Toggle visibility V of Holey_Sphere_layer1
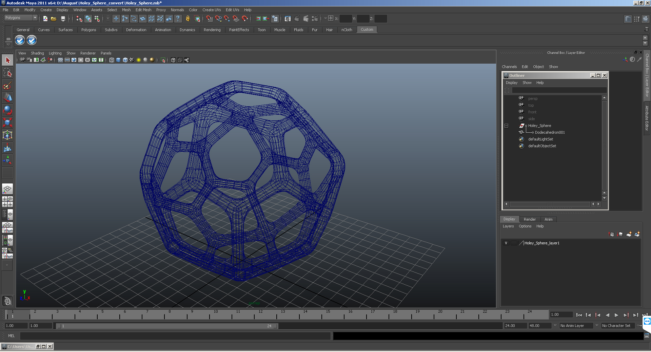The width and height of the screenshot is (651, 352). pos(506,243)
